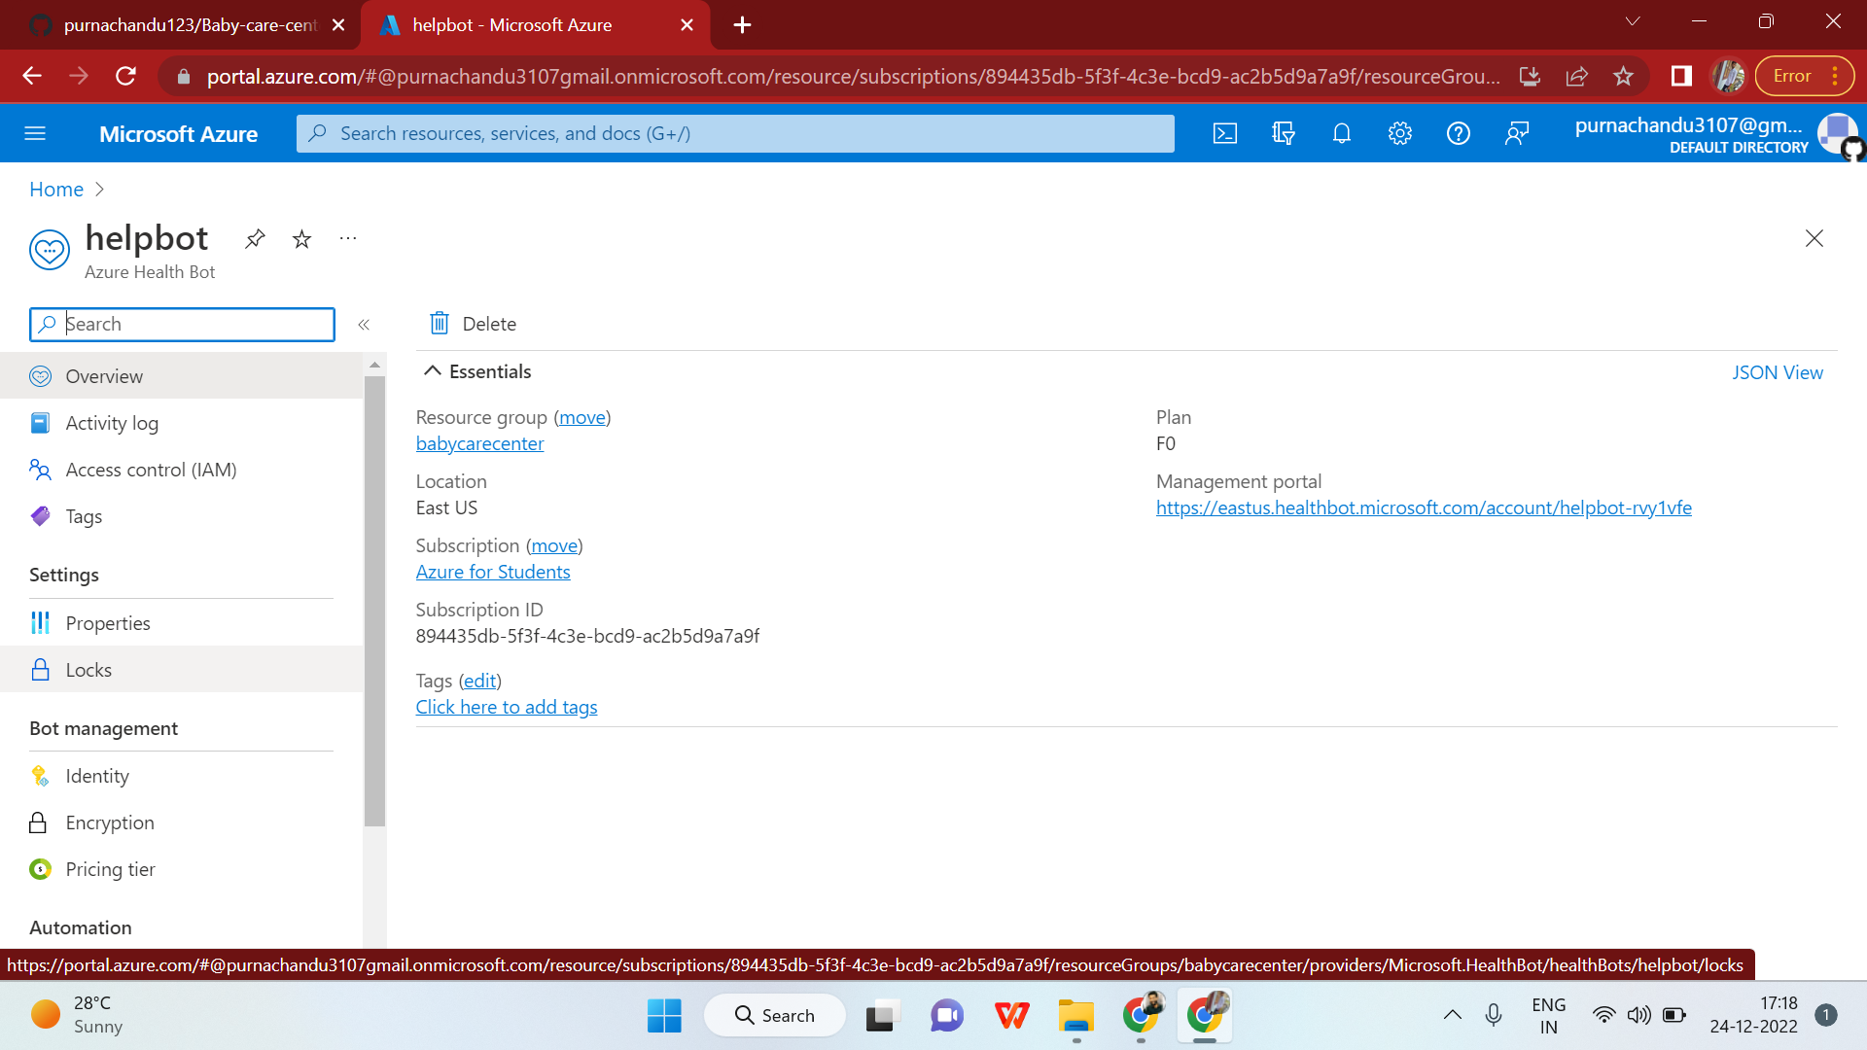Image resolution: width=1867 pixels, height=1050 pixels.
Task: Open the notifications bell
Action: 1342,133
